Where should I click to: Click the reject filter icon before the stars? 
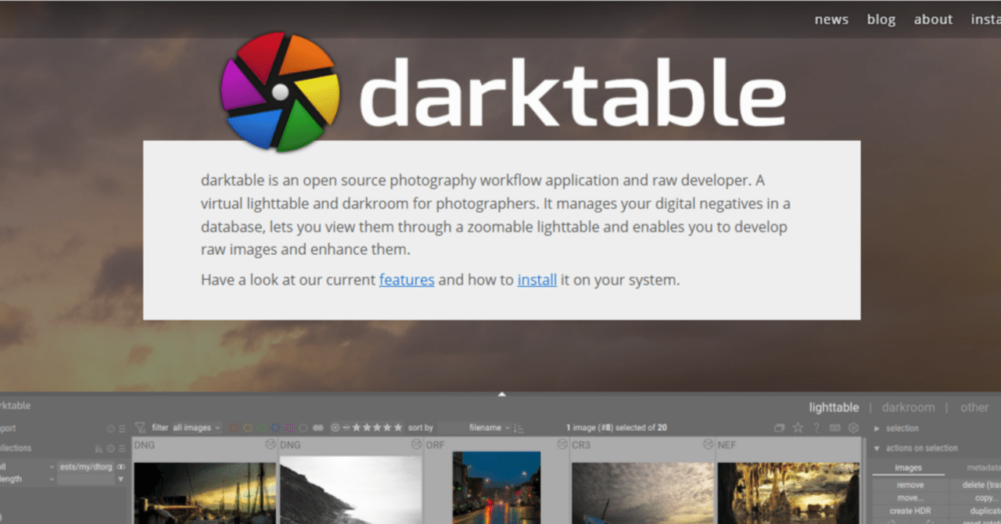[x=334, y=428]
